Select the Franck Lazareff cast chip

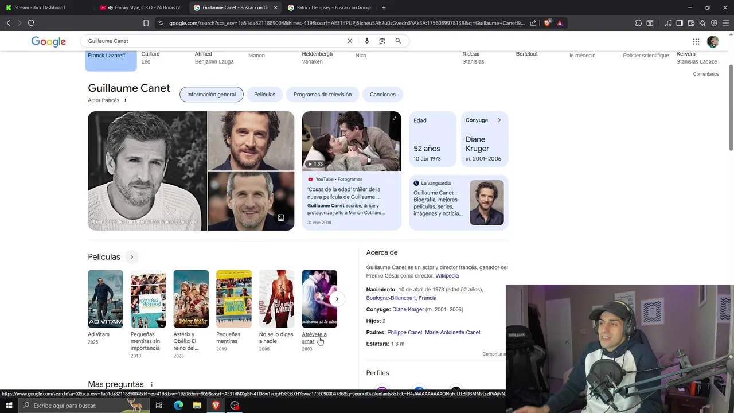tap(111, 60)
